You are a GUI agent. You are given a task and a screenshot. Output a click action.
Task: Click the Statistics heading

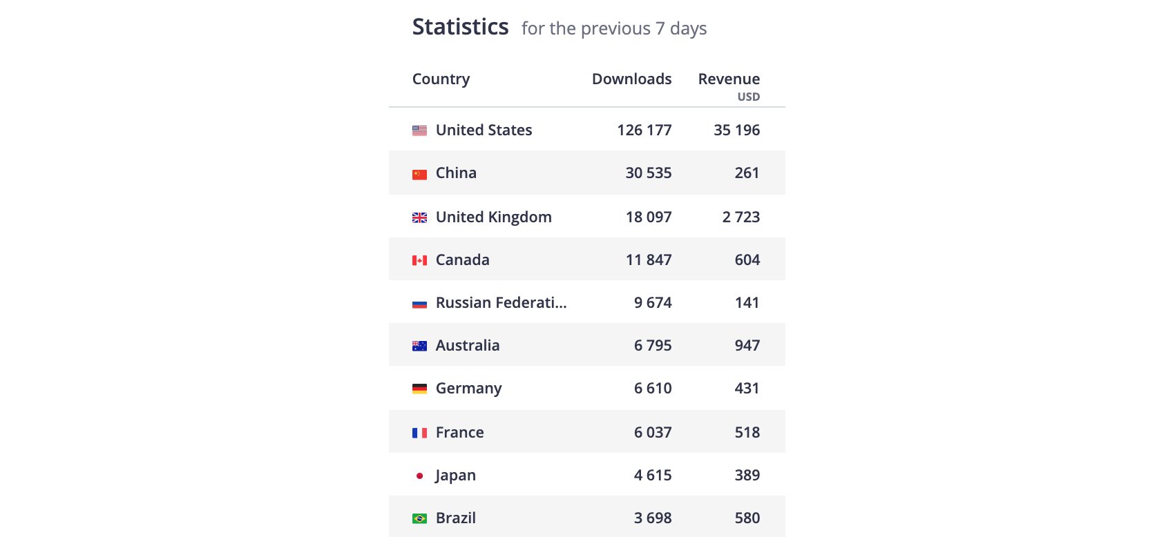tap(460, 27)
